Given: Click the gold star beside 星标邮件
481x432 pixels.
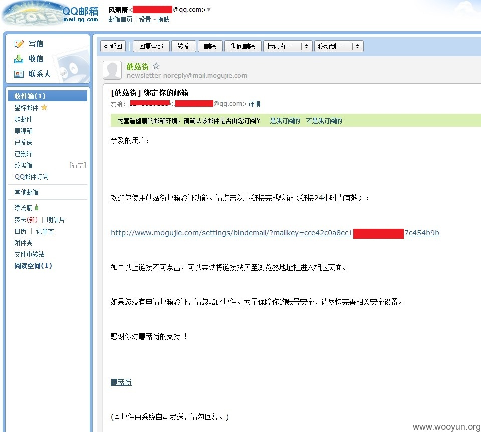Looking at the screenshot, I should (44, 108).
